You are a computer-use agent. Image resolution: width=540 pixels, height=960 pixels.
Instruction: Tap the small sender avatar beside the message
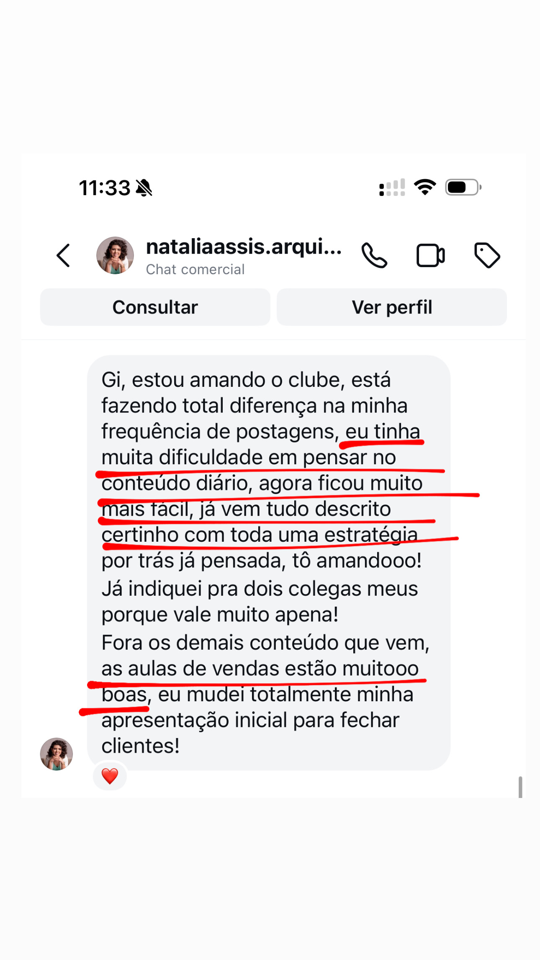57,754
